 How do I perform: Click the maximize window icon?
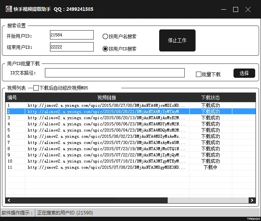[x=235, y=10]
